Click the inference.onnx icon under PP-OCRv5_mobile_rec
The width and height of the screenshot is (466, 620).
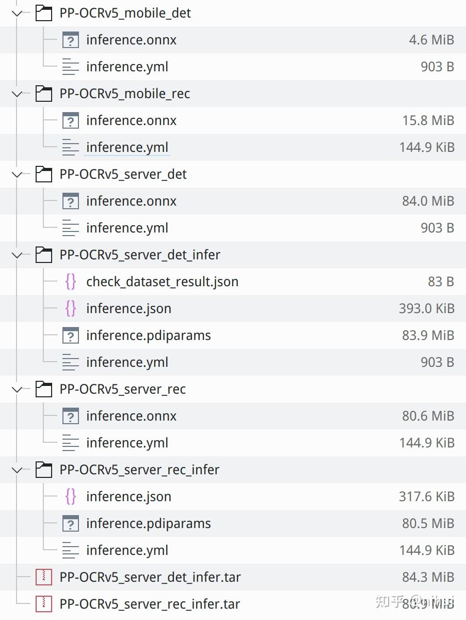click(71, 121)
